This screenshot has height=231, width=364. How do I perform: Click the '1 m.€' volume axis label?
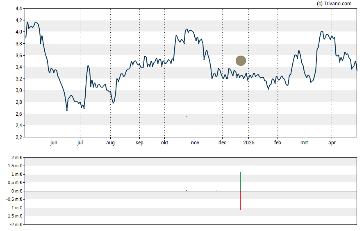[x=17, y=174]
